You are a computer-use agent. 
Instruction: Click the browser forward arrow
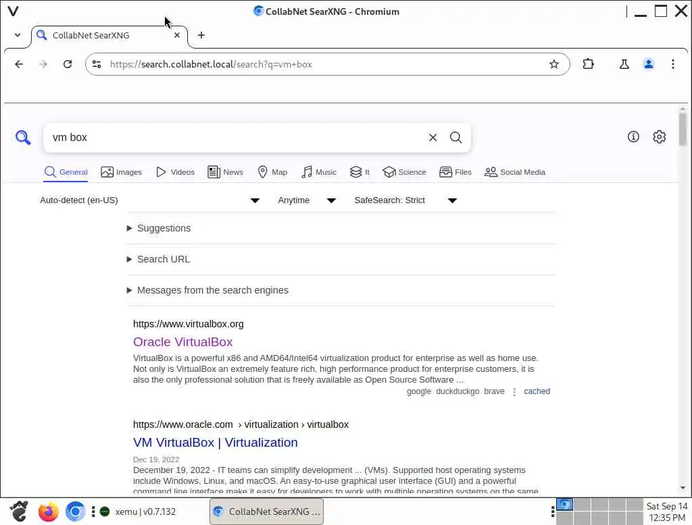pyautogui.click(x=43, y=64)
